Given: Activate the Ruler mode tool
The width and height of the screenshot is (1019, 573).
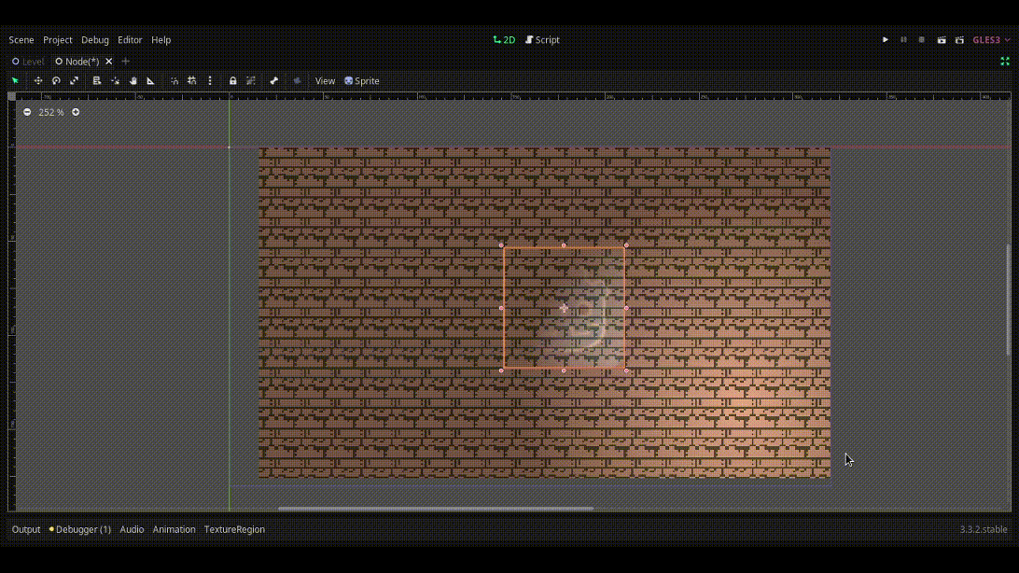Looking at the screenshot, I should coord(151,81).
